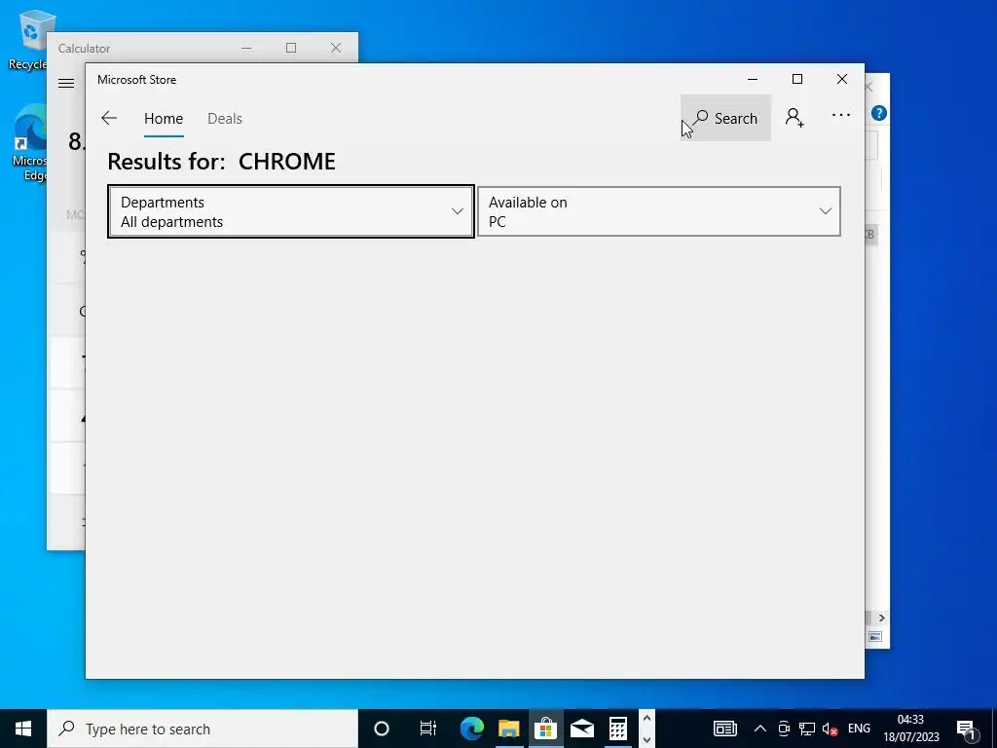This screenshot has height=748, width=997.
Task: Open the sign-in account icon
Action: 794,118
